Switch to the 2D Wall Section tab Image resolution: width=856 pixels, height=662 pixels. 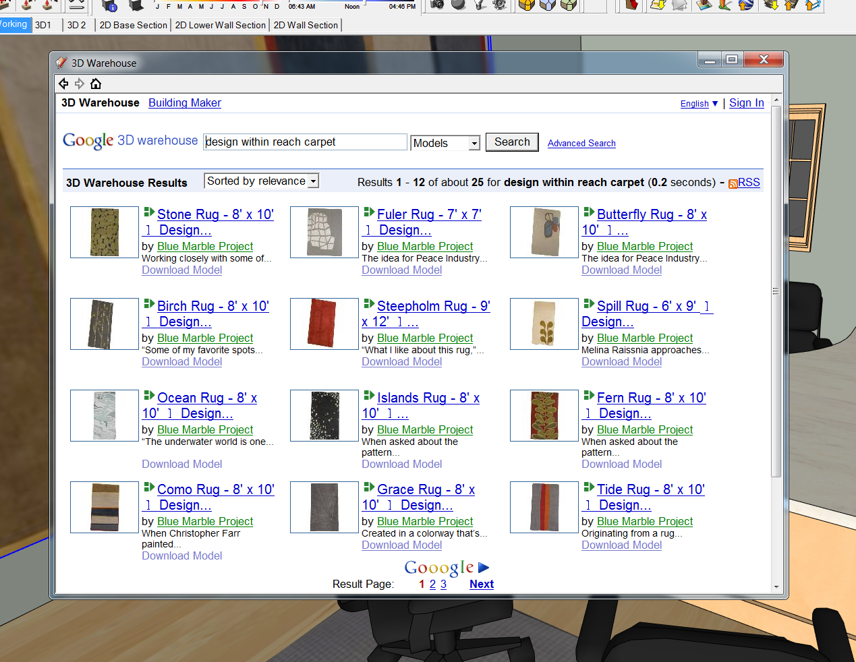(306, 25)
